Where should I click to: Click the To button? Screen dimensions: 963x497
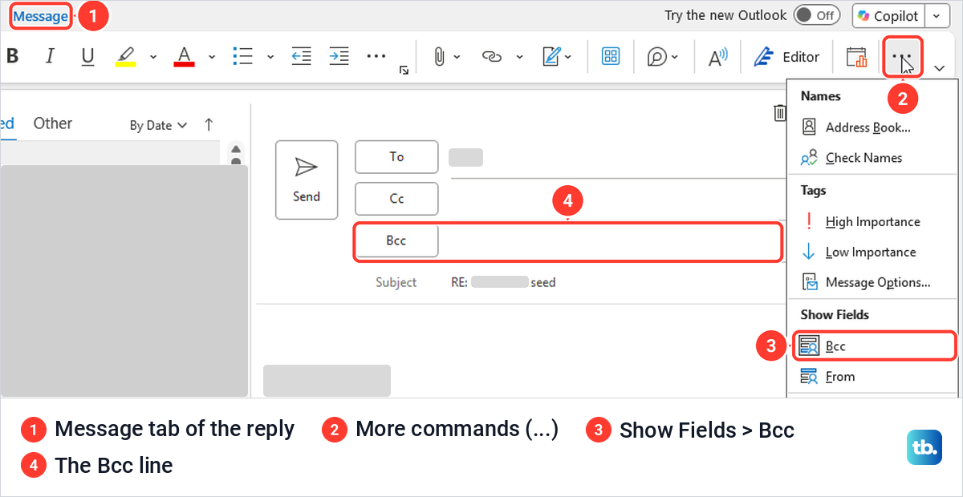click(x=396, y=157)
